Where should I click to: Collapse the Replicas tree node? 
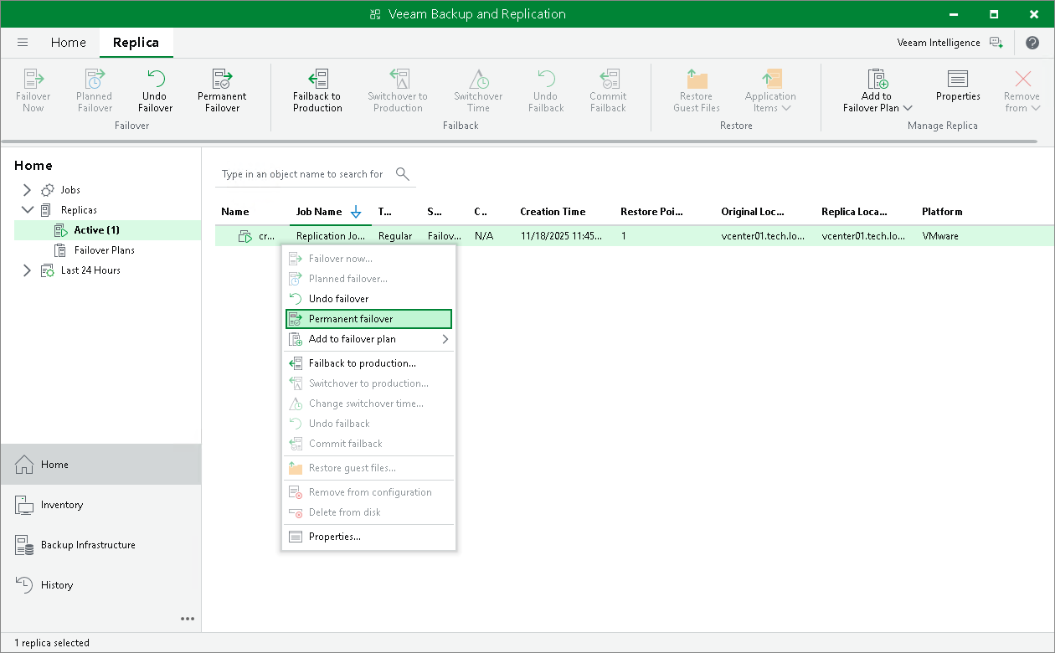27,210
